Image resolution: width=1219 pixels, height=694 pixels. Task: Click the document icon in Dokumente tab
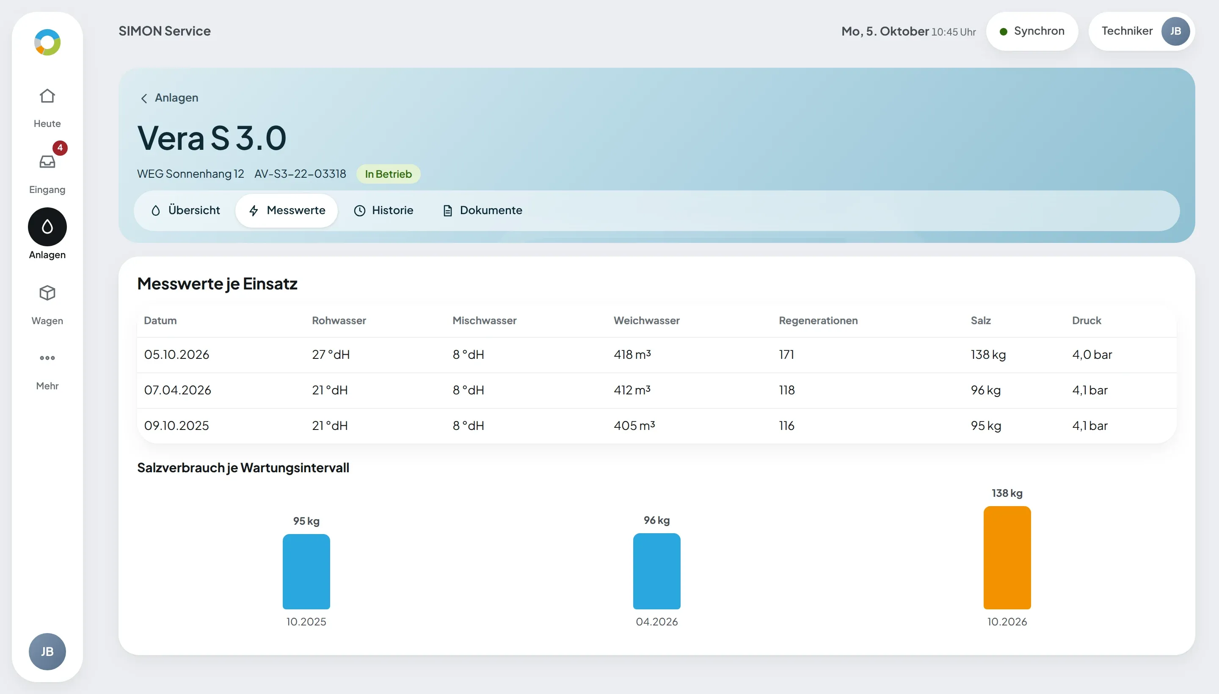pos(447,211)
